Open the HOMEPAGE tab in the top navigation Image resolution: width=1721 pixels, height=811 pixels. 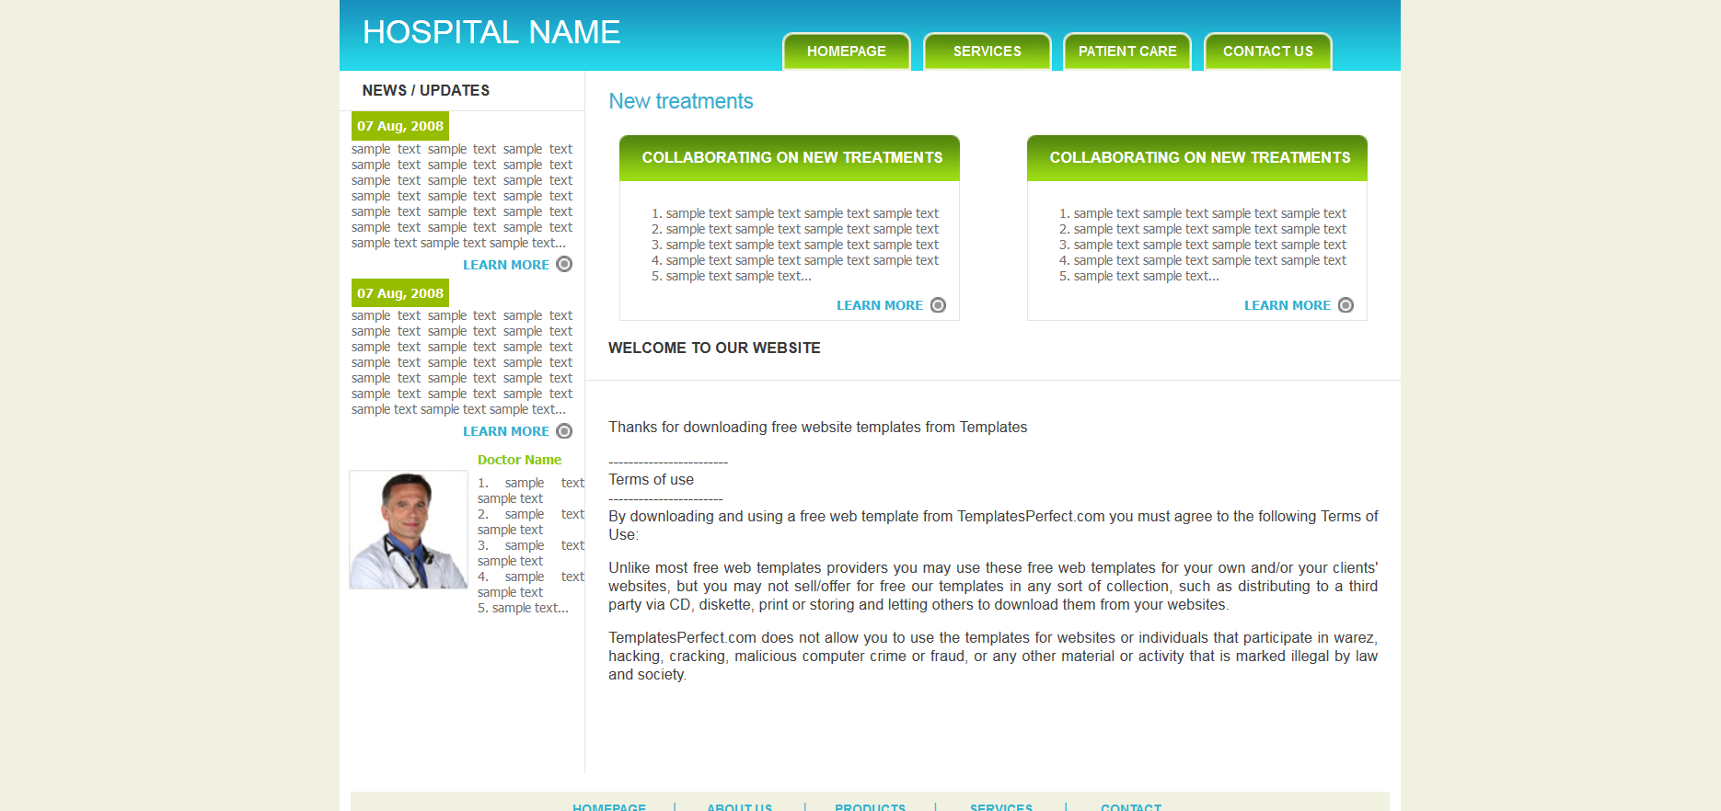(846, 51)
